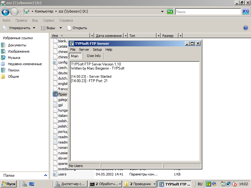Sort by the Тип column header

tap(142, 36)
